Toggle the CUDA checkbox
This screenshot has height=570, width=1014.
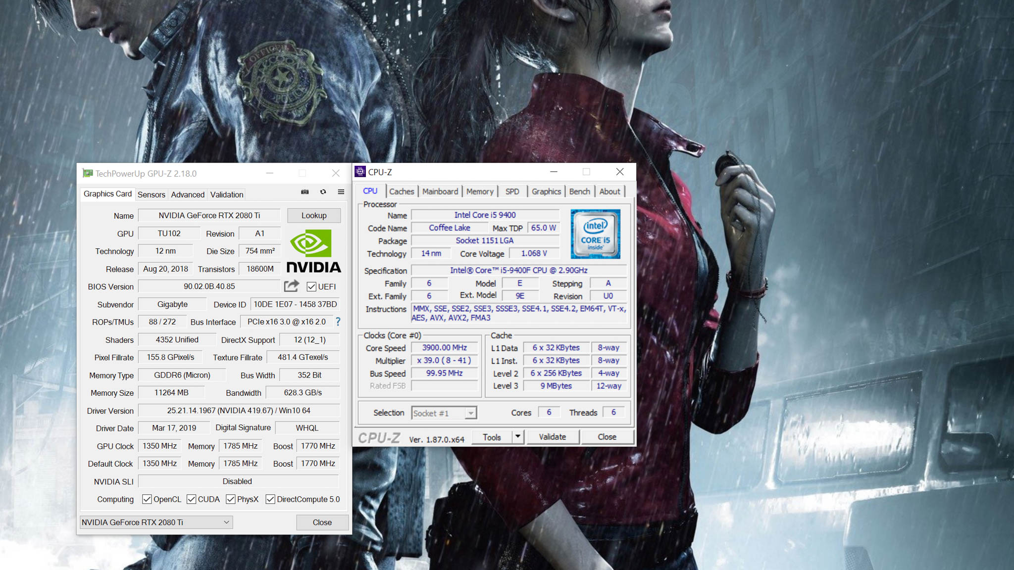[191, 499]
